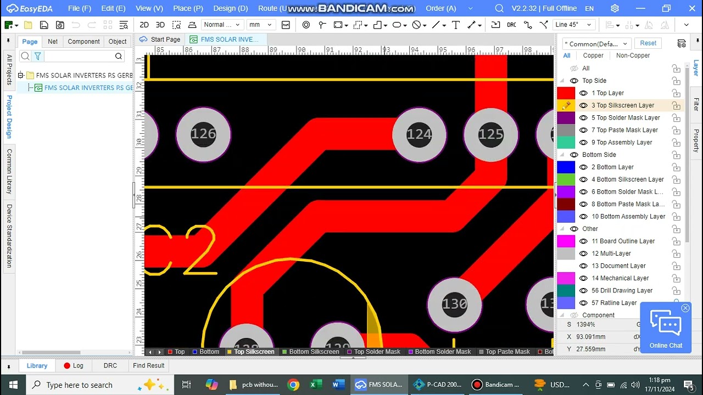Viewport: 703px width, 395px height.
Task: Select the Line drawing tool
Action: click(436, 25)
